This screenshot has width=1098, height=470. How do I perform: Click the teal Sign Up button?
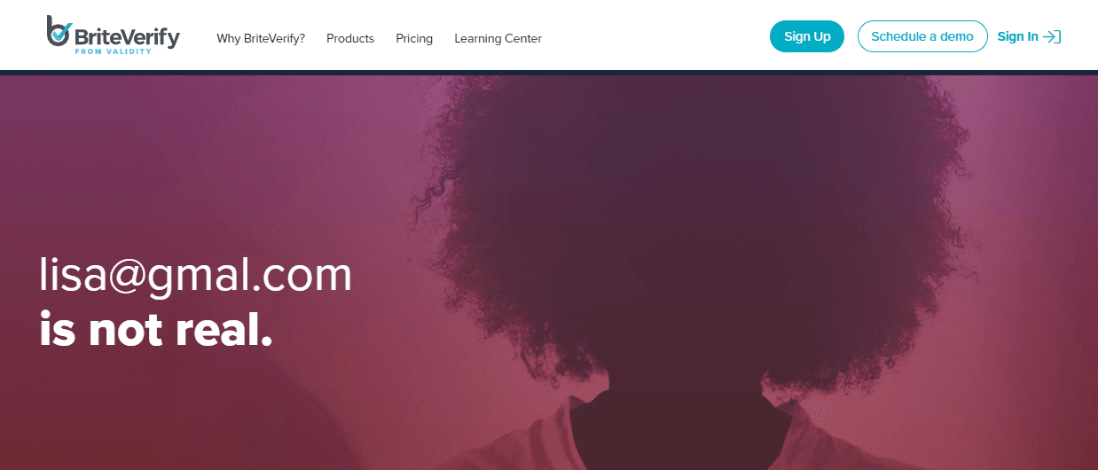(x=807, y=36)
